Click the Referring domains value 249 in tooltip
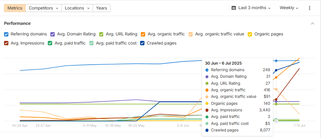 [266, 70]
